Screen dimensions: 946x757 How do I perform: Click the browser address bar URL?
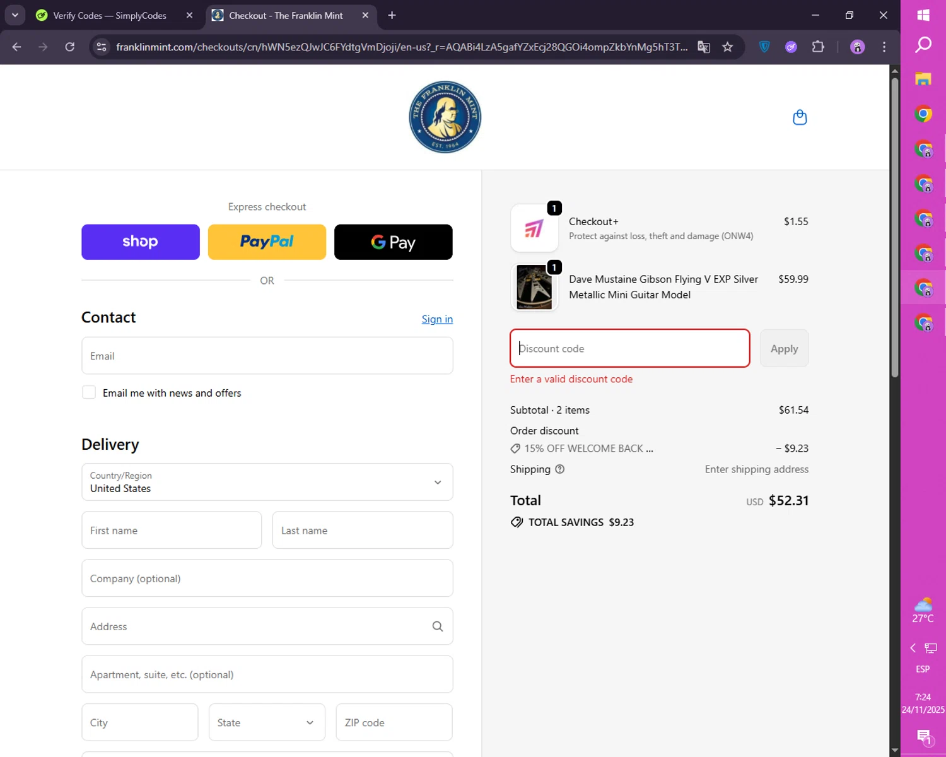pos(402,47)
